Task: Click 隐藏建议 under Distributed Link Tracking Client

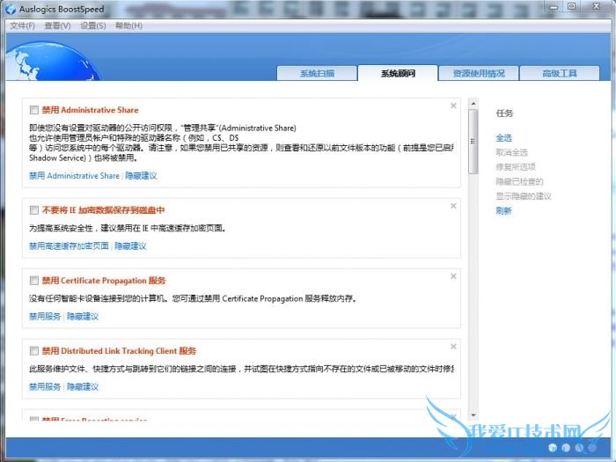Action: [83, 386]
